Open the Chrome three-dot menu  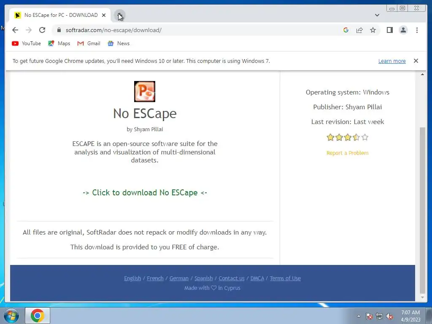417,30
